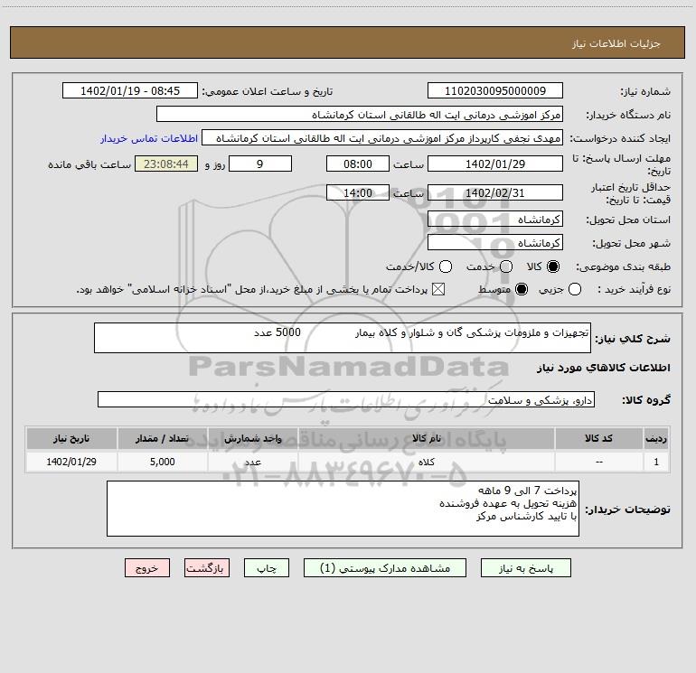Select the 'متوسط' purchase type radio

522,289
